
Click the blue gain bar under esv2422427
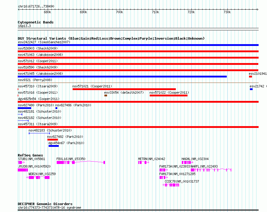(x=138, y=45)
